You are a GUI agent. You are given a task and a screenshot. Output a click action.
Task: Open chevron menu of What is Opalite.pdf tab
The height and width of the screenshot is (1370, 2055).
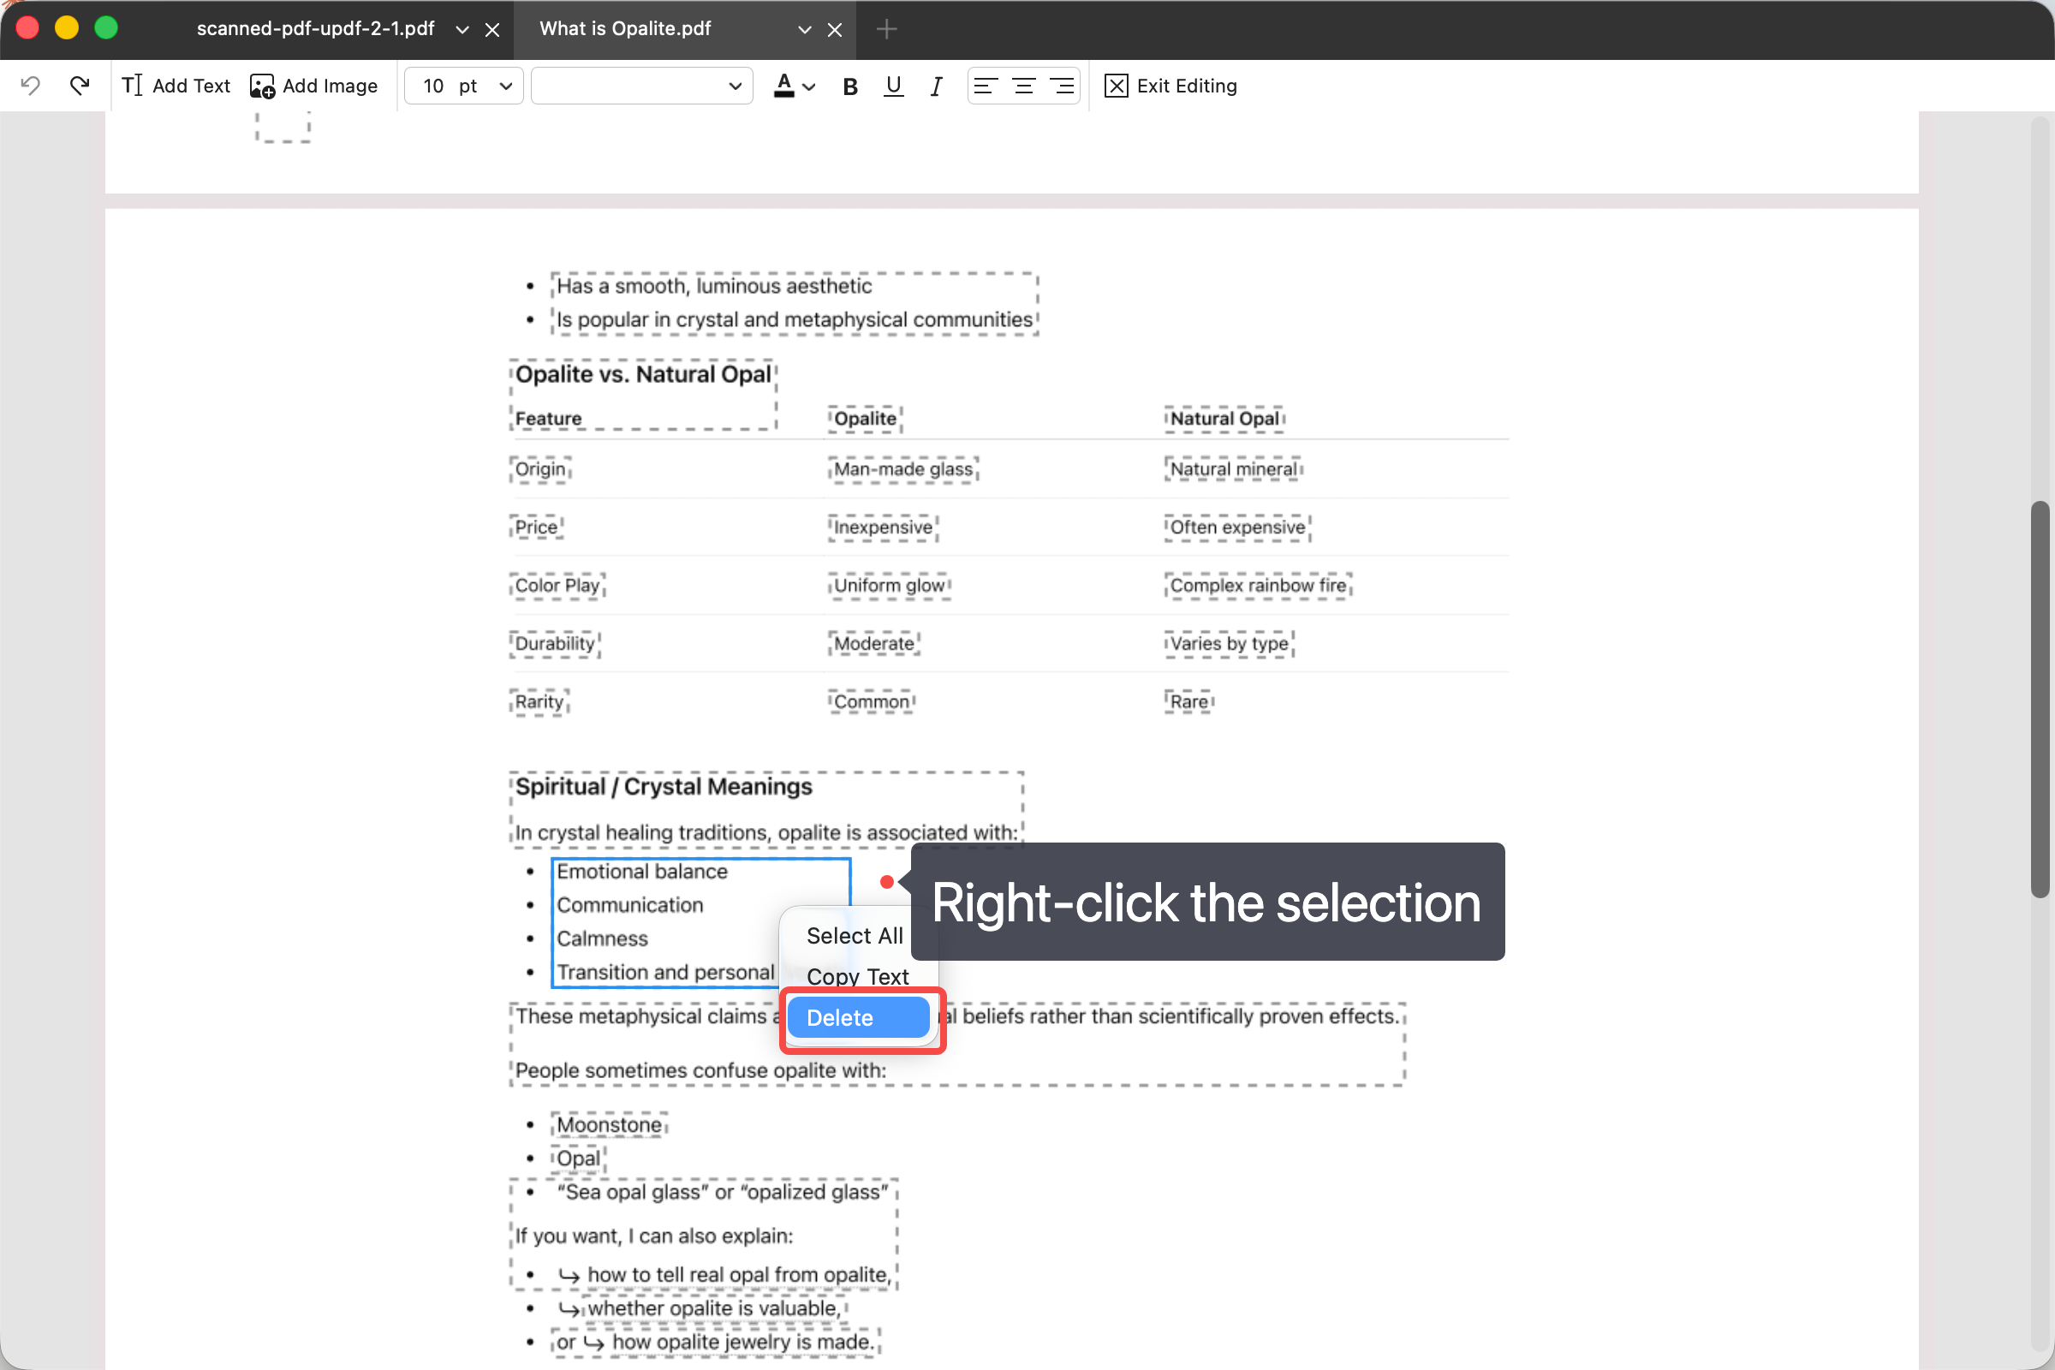coord(805,30)
